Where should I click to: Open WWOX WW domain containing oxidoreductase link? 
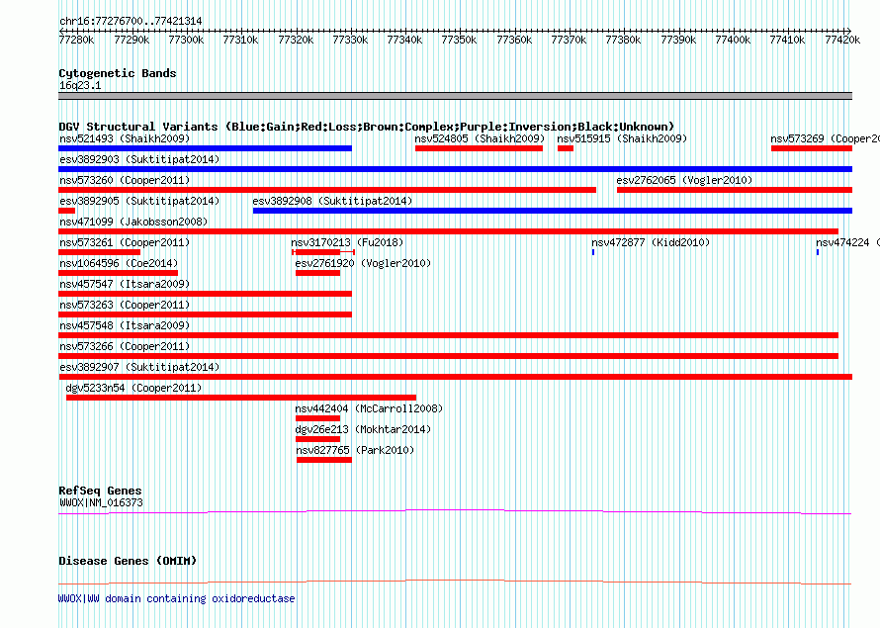[177, 598]
